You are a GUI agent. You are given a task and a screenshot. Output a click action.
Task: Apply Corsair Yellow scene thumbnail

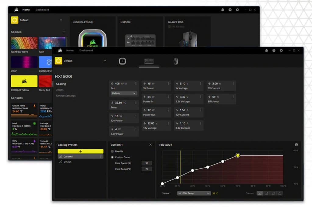pos(24,81)
